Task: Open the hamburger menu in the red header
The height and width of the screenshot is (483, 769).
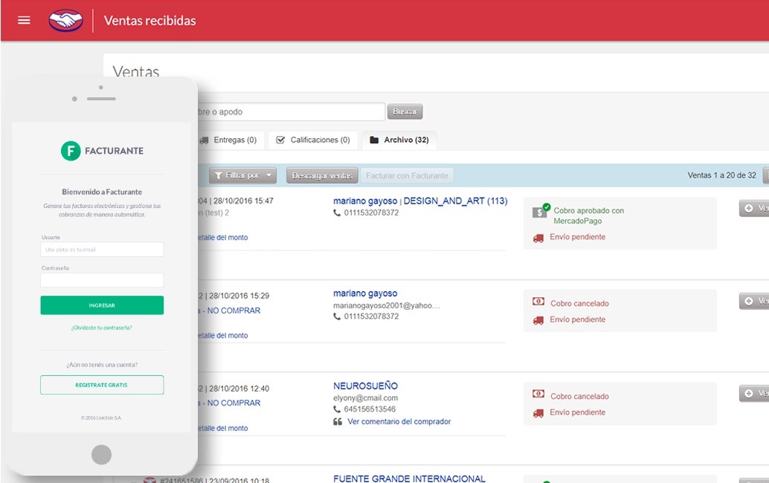Action: tap(24, 20)
